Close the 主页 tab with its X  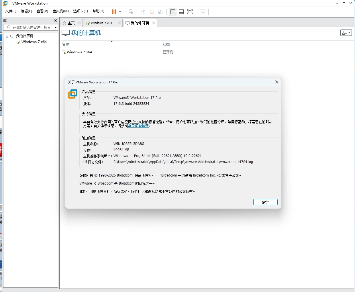(80, 23)
